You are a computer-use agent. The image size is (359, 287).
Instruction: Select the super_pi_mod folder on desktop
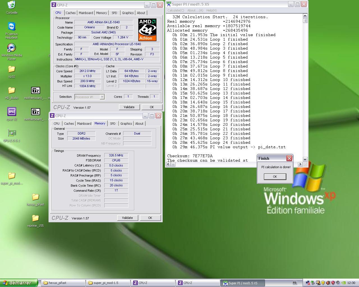coord(11,175)
